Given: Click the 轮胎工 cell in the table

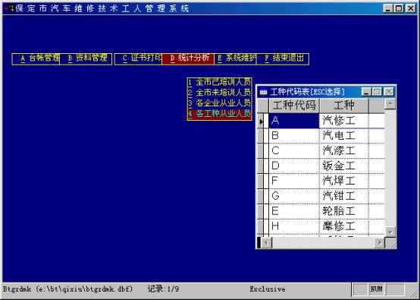Looking at the screenshot, I should pyautogui.click(x=344, y=211).
